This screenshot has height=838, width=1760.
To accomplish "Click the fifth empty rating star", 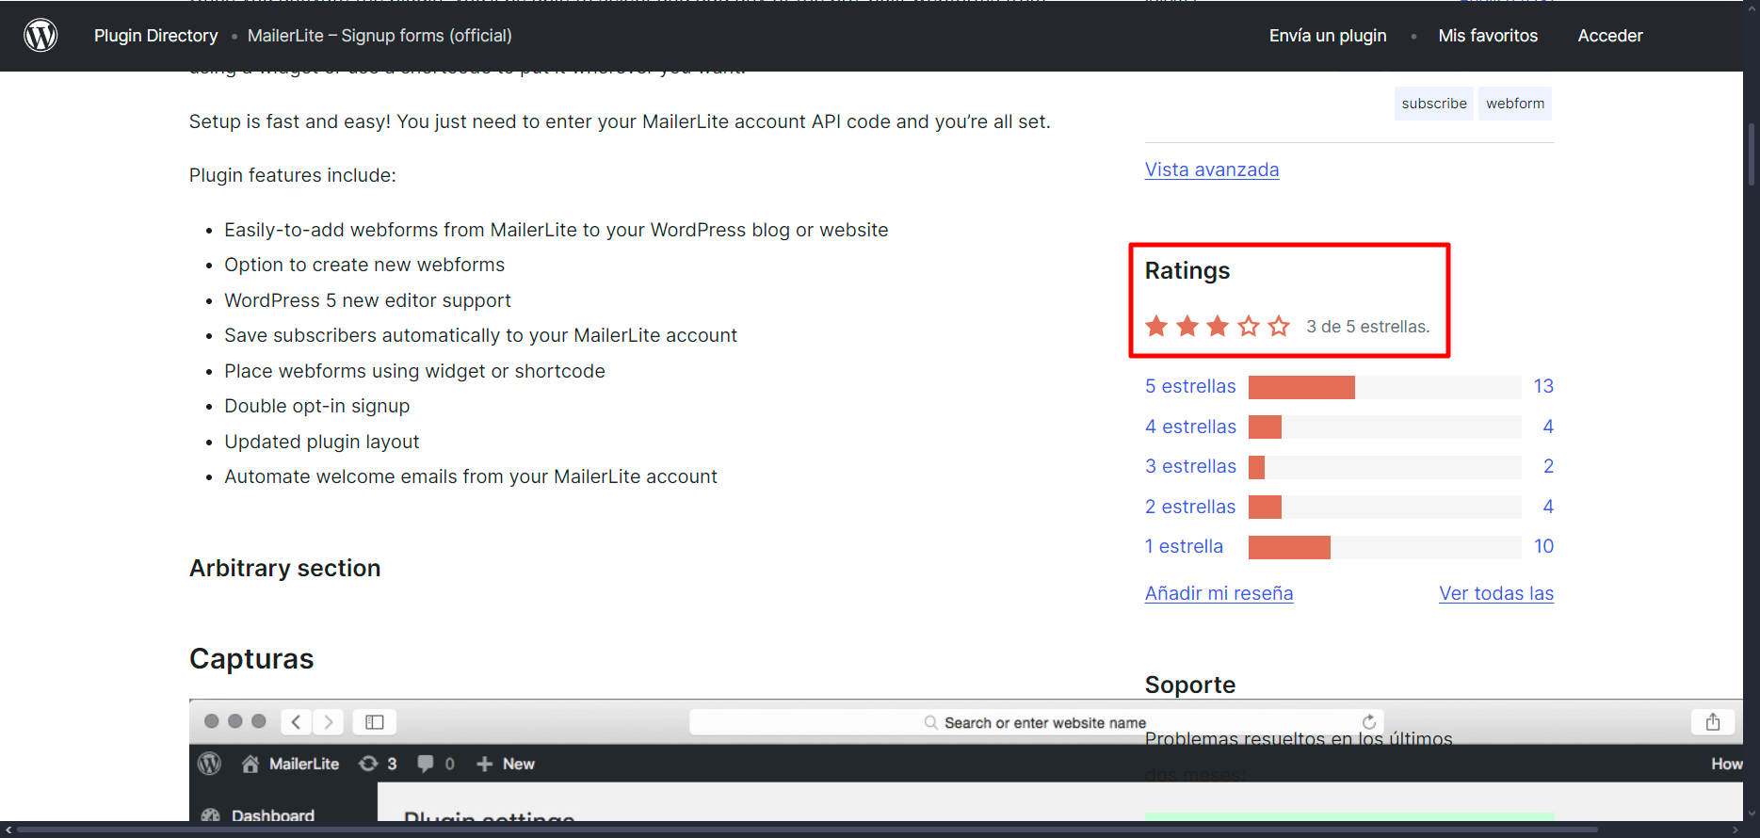I will [x=1279, y=326].
